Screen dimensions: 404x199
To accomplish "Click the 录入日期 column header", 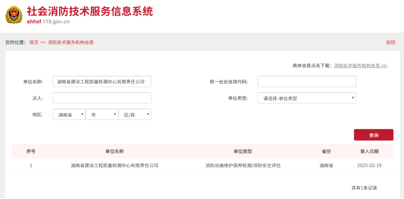I will click(x=369, y=152).
